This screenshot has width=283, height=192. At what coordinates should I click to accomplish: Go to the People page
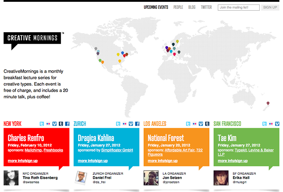[x=178, y=7]
